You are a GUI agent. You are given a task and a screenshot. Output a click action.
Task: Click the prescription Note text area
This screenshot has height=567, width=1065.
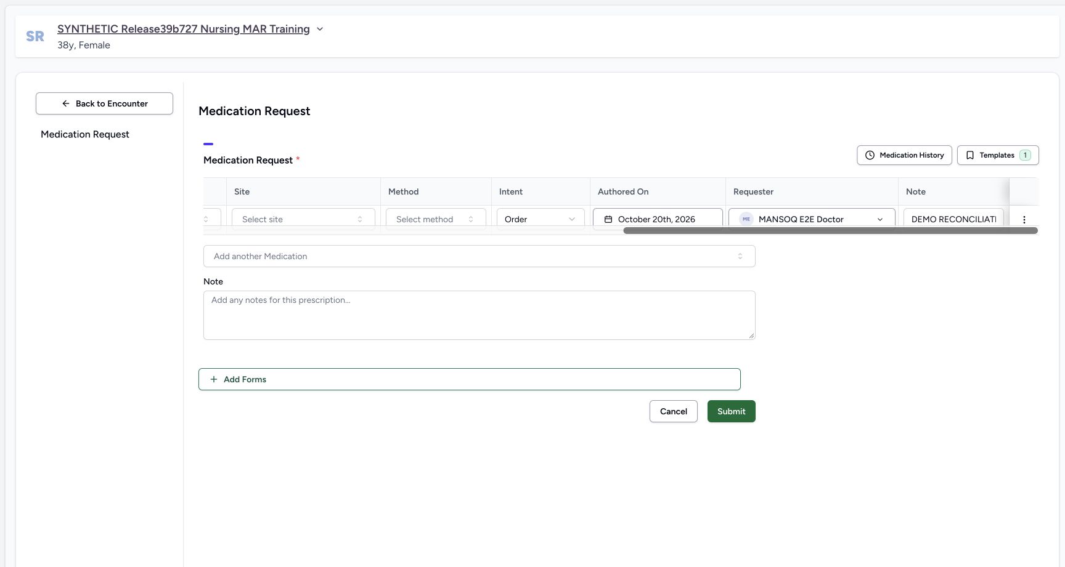(479, 315)
